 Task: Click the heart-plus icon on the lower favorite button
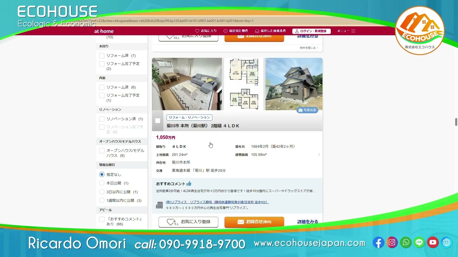pos(171,222)
